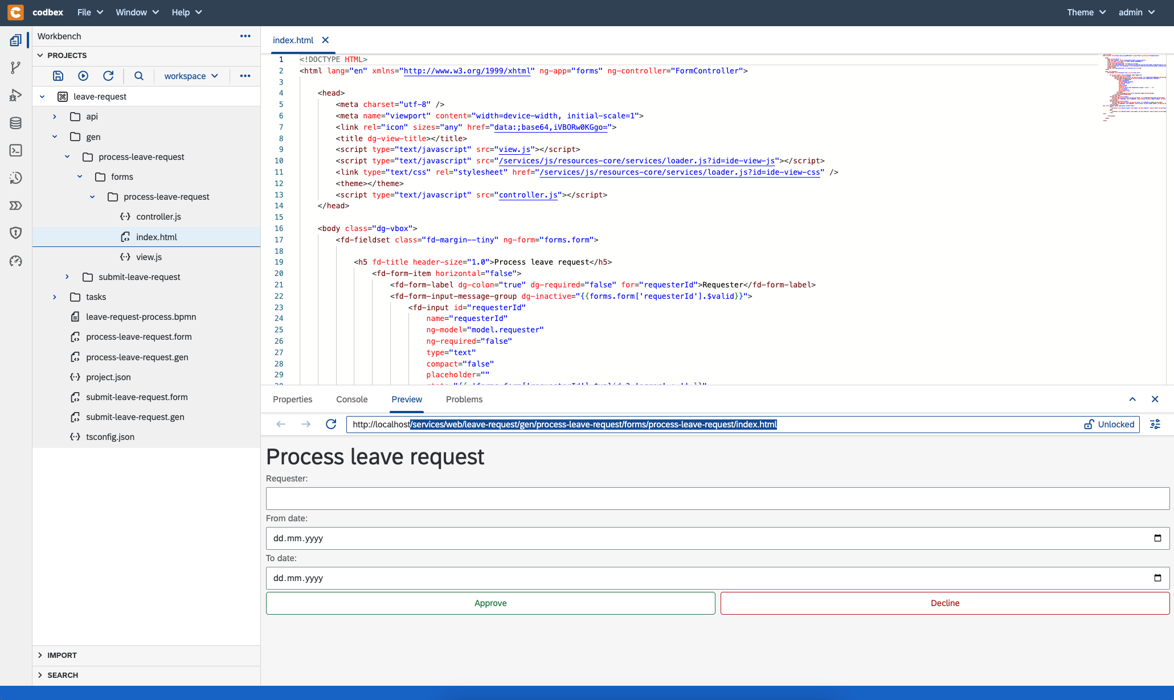Open the Workbench perspective icon in the sidebar

(x=16, y=40)
